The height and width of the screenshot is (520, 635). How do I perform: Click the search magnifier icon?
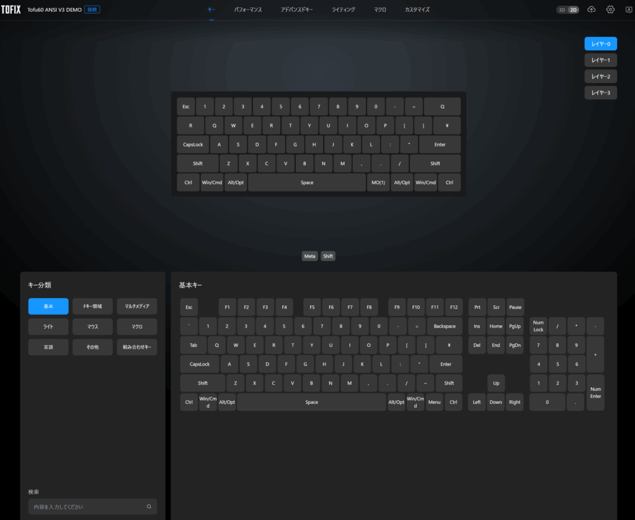coord(149,507)
